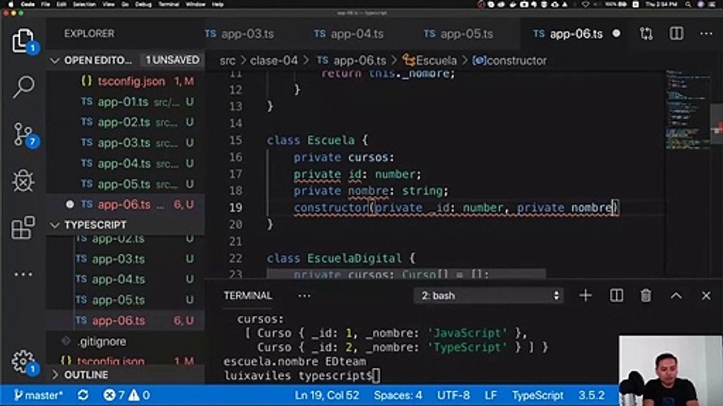The width and height of the screenshot is (723, 406).
Task: Open problems showing 7 errors
Action: (127, 395)
